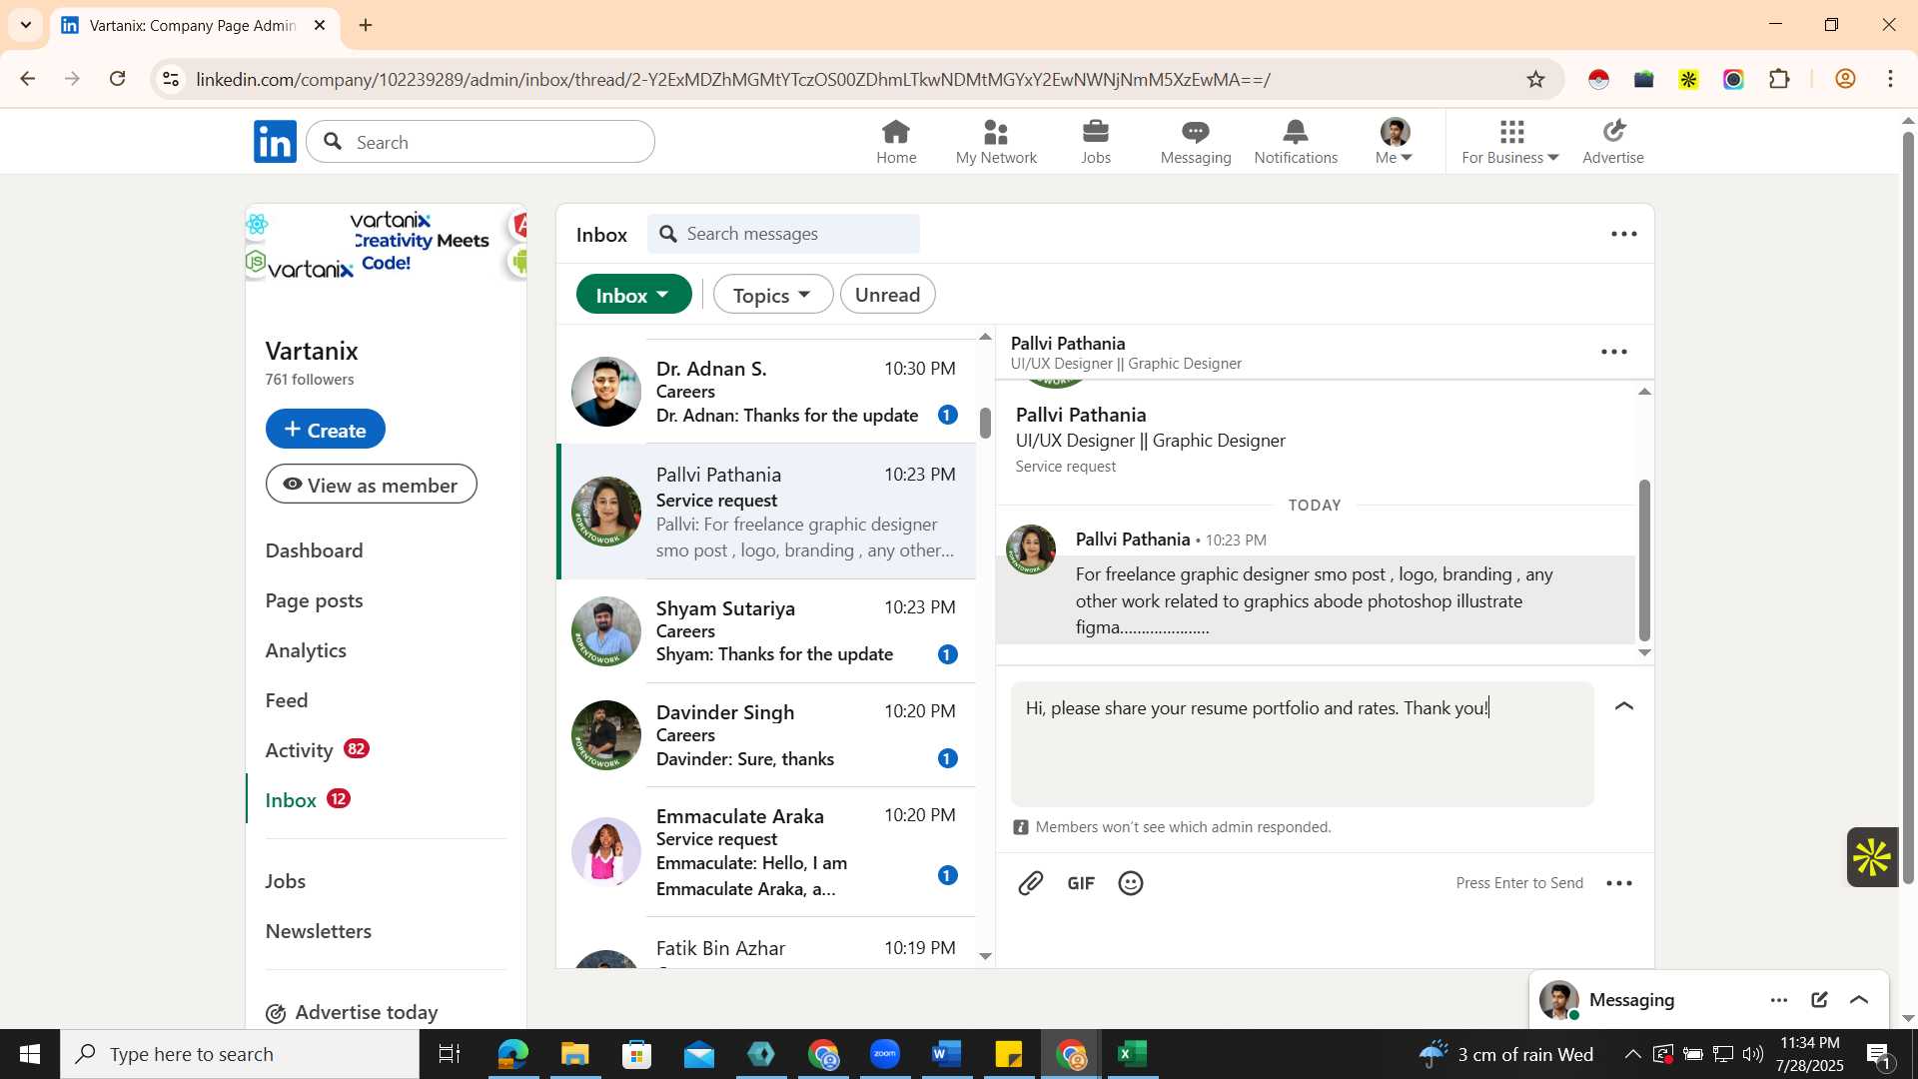This screenshot has height=1079, width=1918.
Task: Open File Explorer from taskbar
Action: pos(574,1054)
